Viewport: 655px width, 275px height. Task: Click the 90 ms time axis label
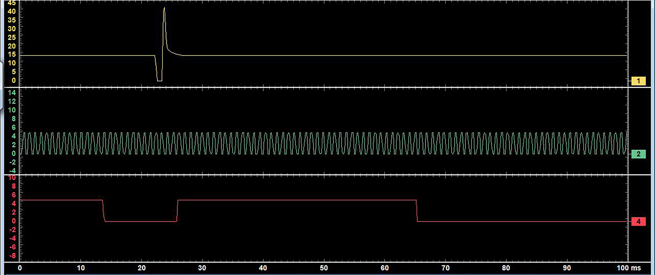point(567,268)
